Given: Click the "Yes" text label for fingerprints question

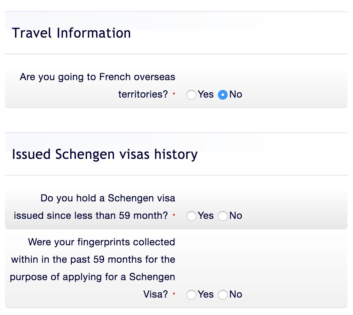Looking at the screenshot, I should (x=206, y=294).
